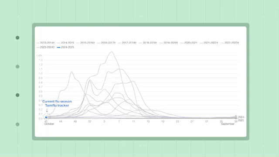Viewport: 279px width, 157px height.
Task: Toggle the 2014-2015 legend entry
Action: point(65,43)
